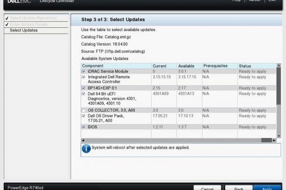This screenshot has width=286, height=190.
Task: Click the table's scroll up arrow
Action: (x=279, y=65)
